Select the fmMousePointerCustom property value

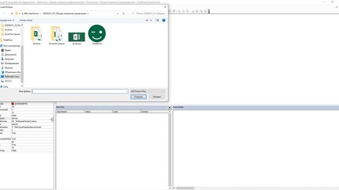(32, 121)
